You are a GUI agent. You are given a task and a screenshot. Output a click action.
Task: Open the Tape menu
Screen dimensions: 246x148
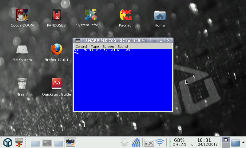point(95,47)
